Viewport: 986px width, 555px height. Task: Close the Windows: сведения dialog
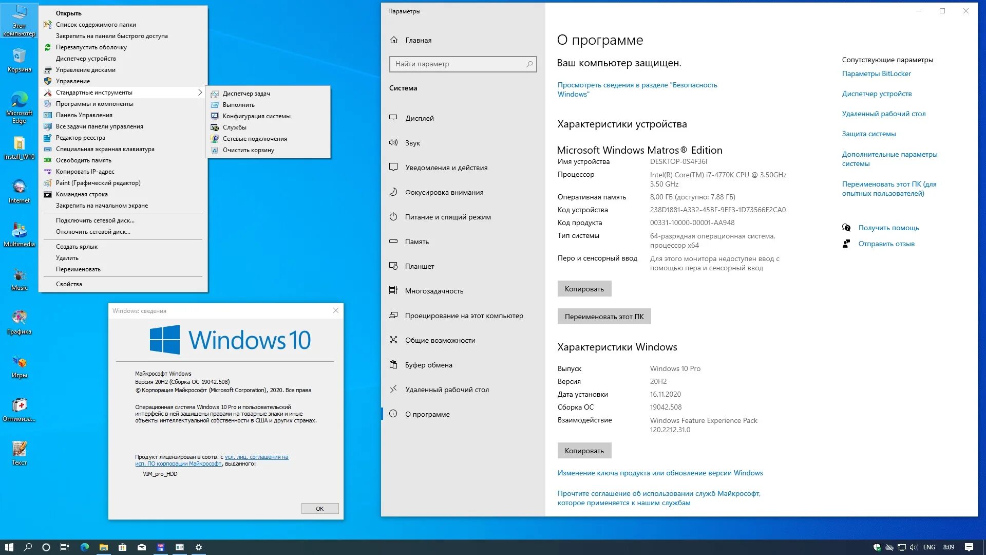pyautogui.click(x=336, y=310)
